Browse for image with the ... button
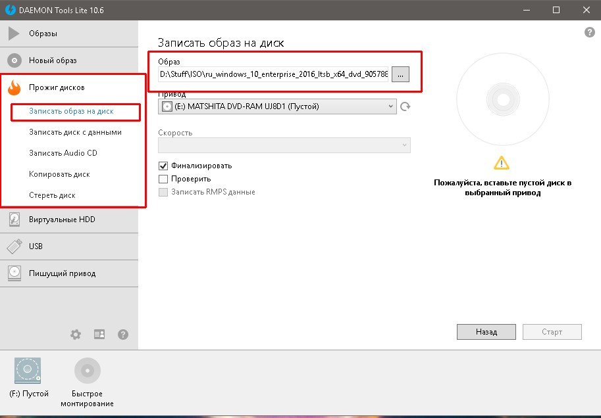601x418 pixels. point(400,74)
